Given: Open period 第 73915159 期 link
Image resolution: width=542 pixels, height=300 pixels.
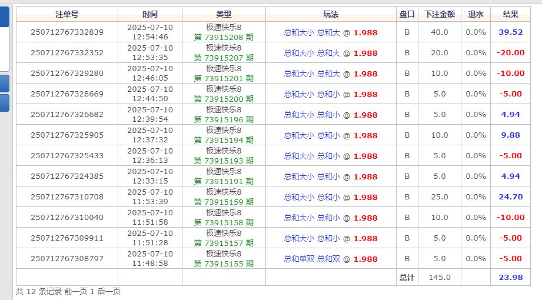Looking at the screenshot, I should (x=224, y=202).
